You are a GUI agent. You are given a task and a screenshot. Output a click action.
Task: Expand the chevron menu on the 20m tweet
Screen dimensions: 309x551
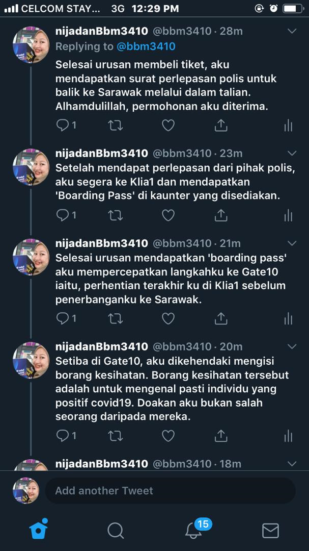(x=292, y=346)
